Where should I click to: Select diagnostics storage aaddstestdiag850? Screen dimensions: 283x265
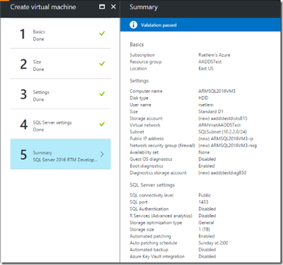(x=222, y=173)
